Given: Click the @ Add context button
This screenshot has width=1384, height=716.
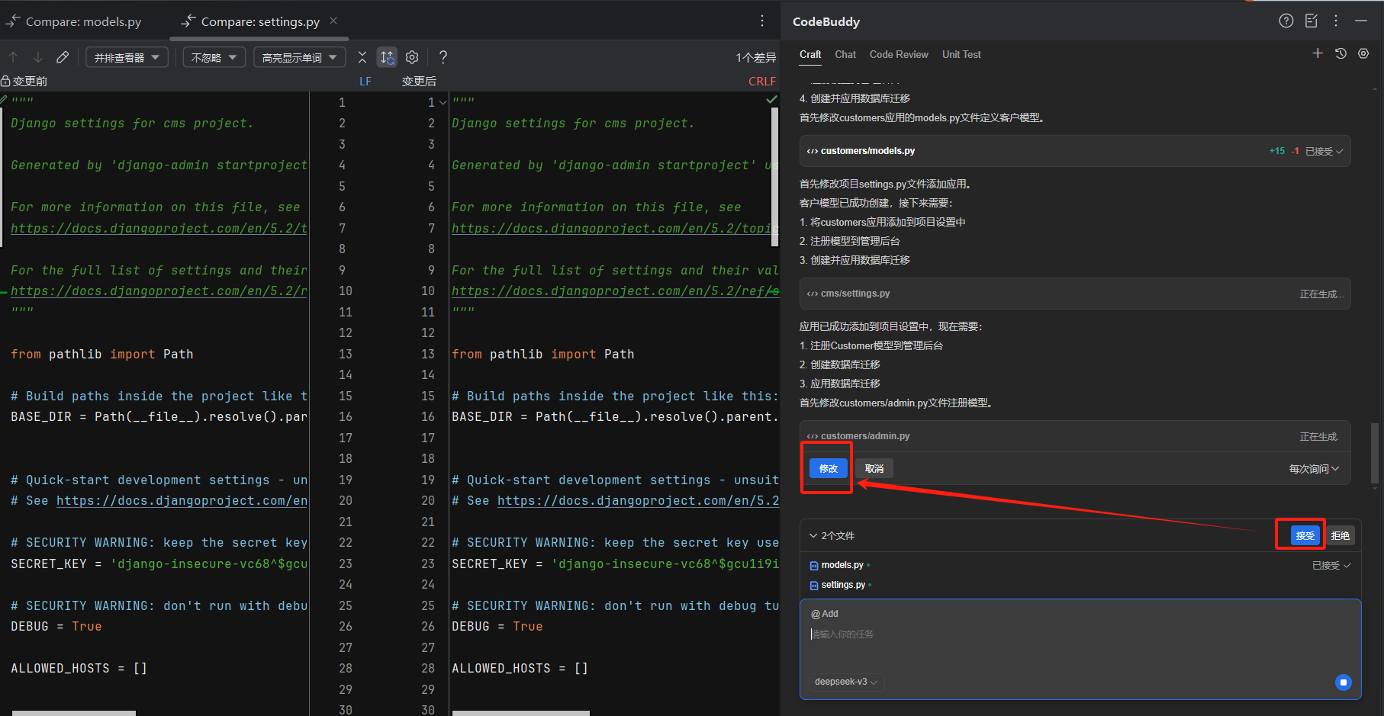Looking at the screenshot, I should click(824, 614).
